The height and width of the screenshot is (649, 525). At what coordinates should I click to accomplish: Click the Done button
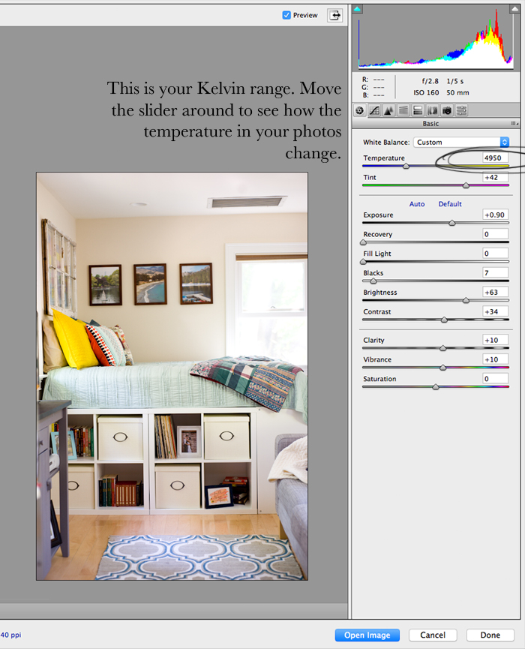click(x=490, y=635)
